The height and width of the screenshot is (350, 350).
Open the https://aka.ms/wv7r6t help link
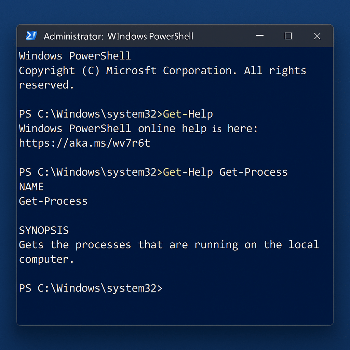(85, 143)
